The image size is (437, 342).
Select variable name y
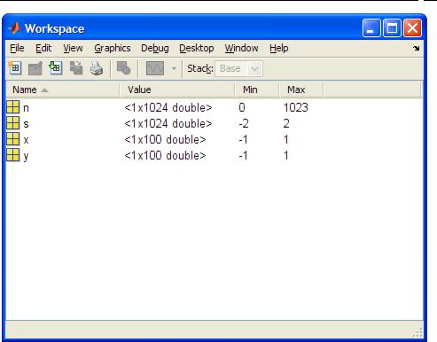pos(26,156)
